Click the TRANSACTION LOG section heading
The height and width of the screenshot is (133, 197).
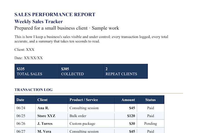[33, 90]
